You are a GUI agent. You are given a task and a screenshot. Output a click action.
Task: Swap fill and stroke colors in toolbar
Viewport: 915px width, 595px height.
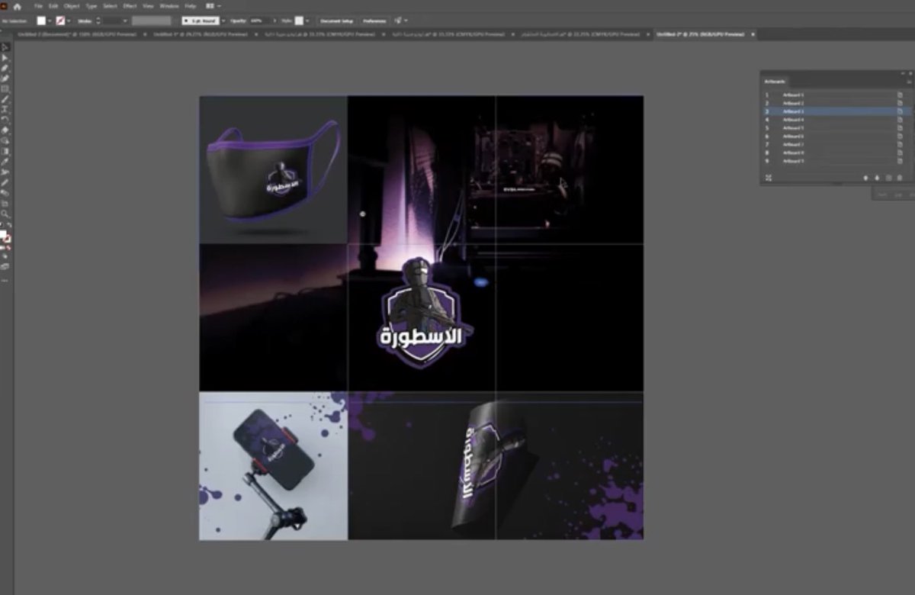(x=9, y=224)
